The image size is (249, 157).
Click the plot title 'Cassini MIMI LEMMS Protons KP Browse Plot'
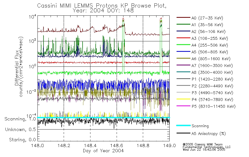click(102, 5)
